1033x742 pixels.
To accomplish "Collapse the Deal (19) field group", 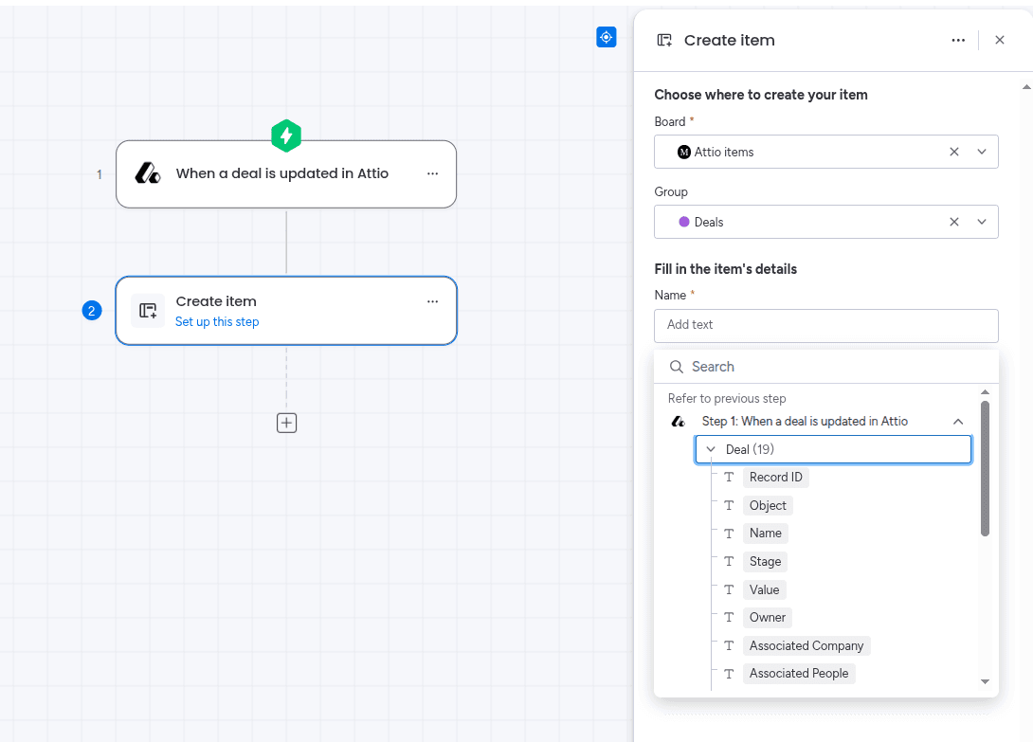I will click(x=710, y=449).
